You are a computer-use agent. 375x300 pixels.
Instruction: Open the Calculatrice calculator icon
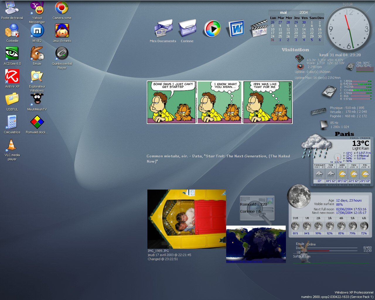tap(12, 125)
